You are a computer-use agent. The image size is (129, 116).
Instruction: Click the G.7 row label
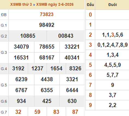pos(4,112)
